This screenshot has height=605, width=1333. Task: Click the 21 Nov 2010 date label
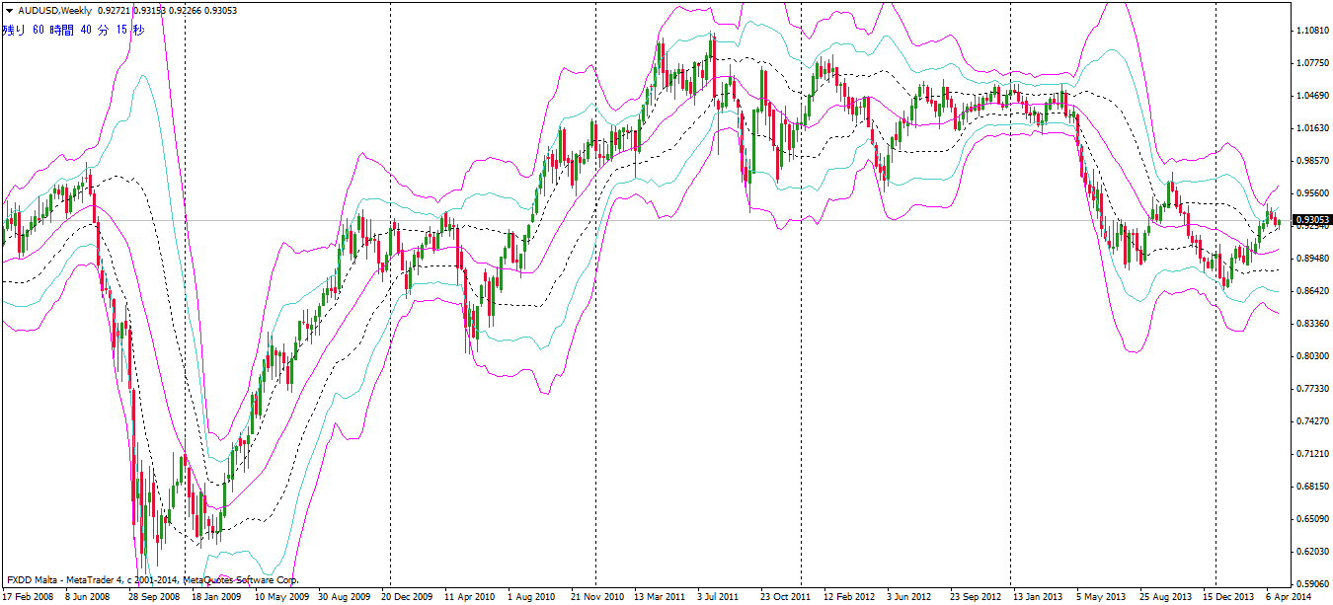coord(597,597)
